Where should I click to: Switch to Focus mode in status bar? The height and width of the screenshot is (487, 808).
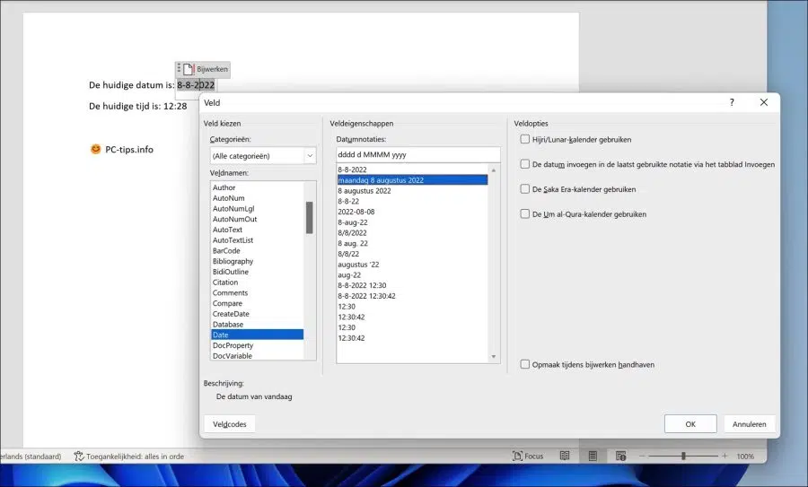528,457
